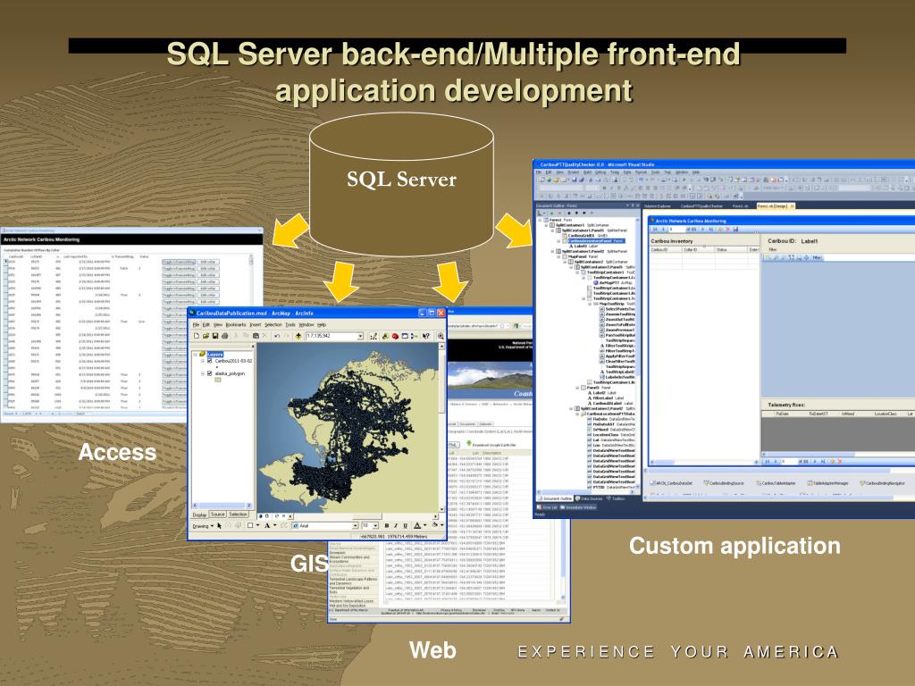This screenshot has height=686, width=915.
Task: Switch to Source tab in ArcMap TOC
Action: click(x=218, y=514)
